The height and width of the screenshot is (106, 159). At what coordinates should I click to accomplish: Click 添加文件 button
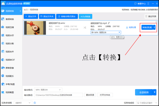coord(31,16)
